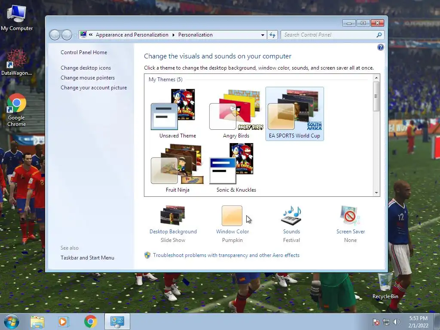
Task: Open Google Chrome from taskbar
Action: point(90,322)
